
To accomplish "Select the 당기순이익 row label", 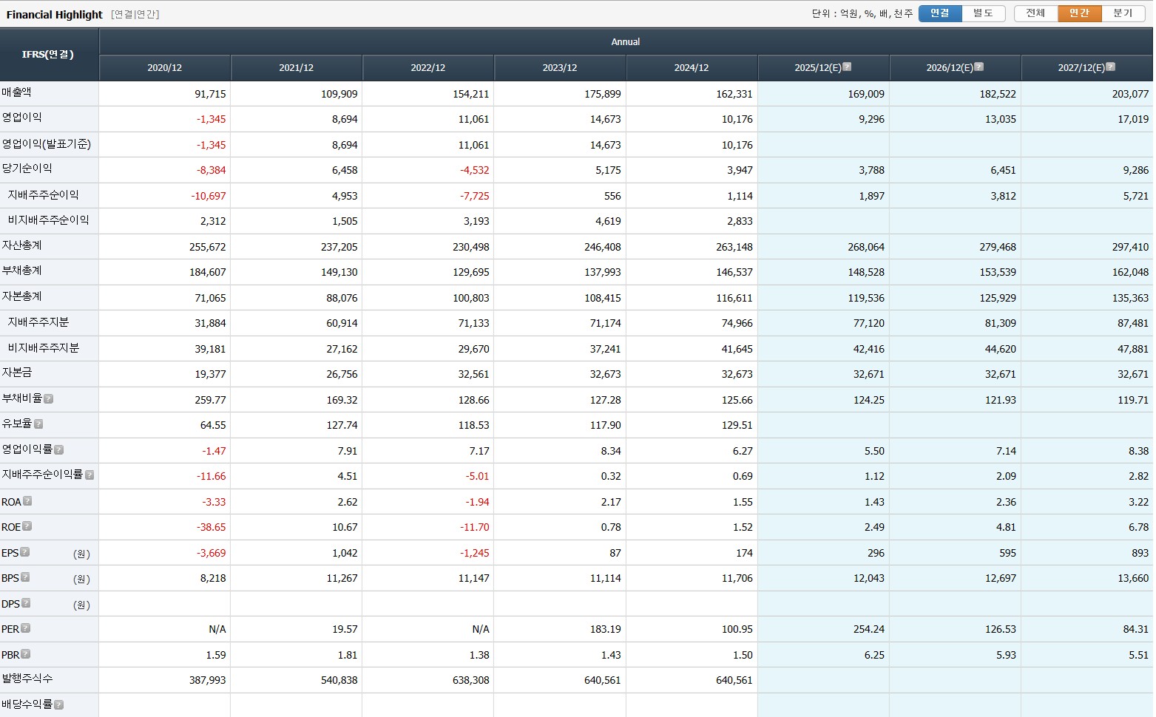I will (x=27, y=169).
